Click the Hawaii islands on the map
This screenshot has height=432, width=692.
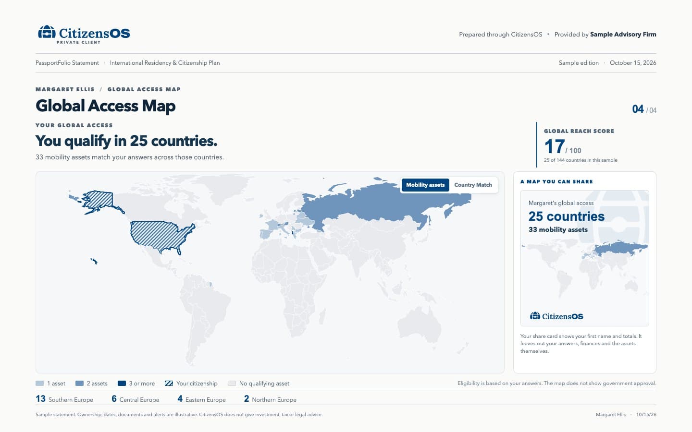click(94, 261)
